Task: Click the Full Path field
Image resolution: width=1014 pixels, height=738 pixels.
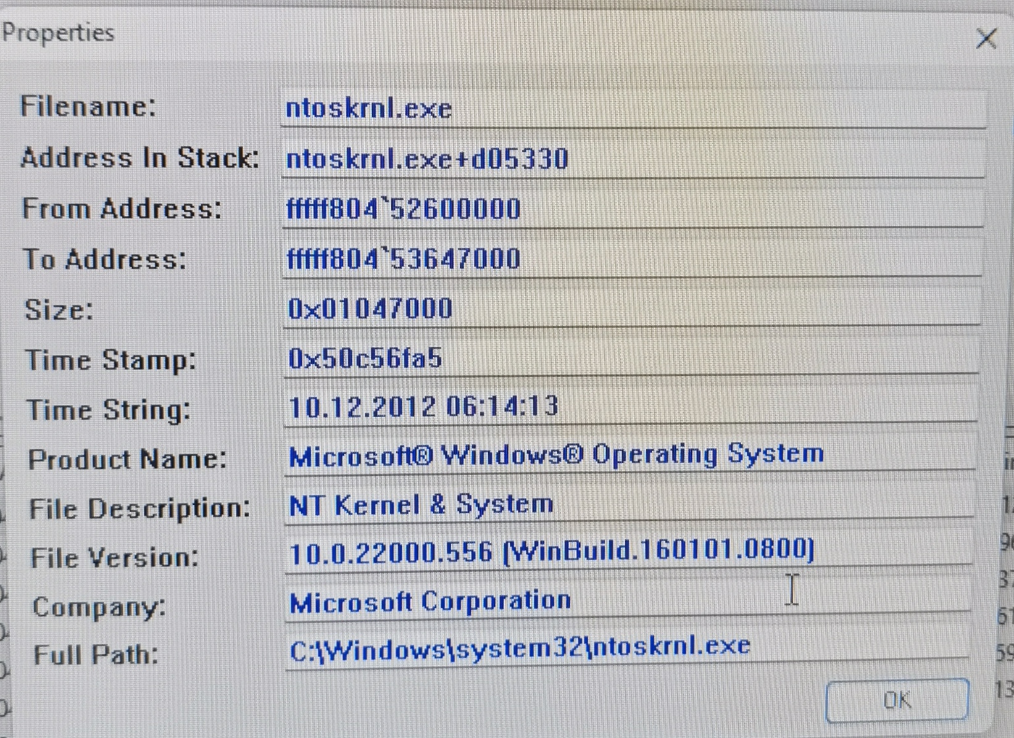Action: click(x=627, y=648)
